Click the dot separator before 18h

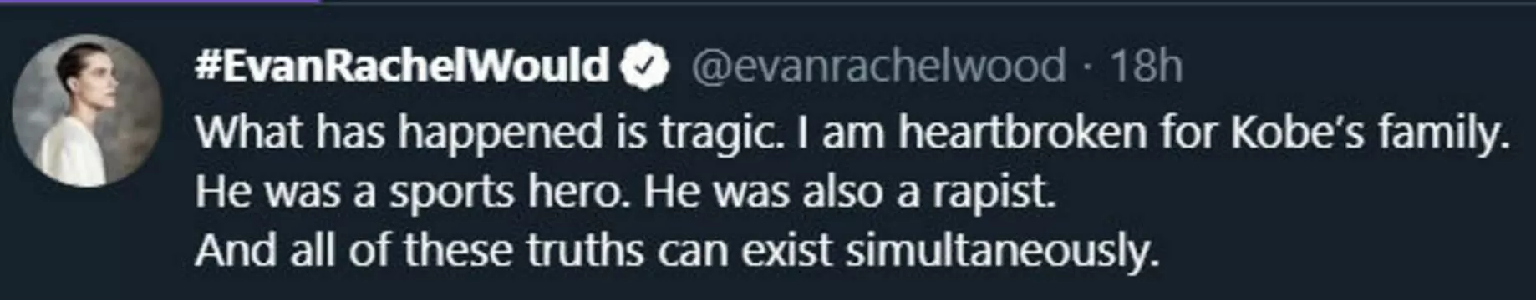click(1086, 67)
